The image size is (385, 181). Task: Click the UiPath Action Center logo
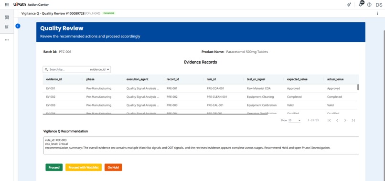31,5
